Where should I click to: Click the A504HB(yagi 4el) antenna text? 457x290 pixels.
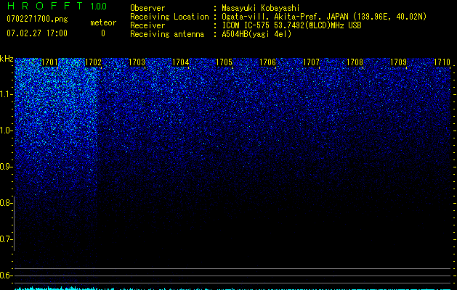(256, 34)
